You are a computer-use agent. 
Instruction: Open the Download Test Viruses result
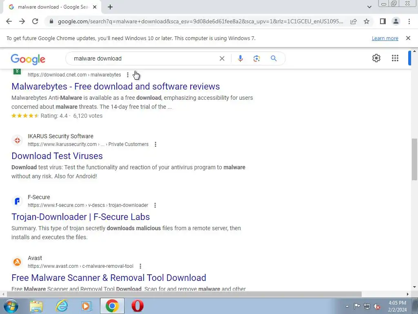click(x=57, y=156)
